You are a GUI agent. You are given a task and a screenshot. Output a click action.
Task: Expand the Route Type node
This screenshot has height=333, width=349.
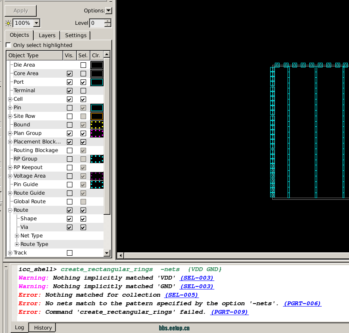[x=17, y=244]
